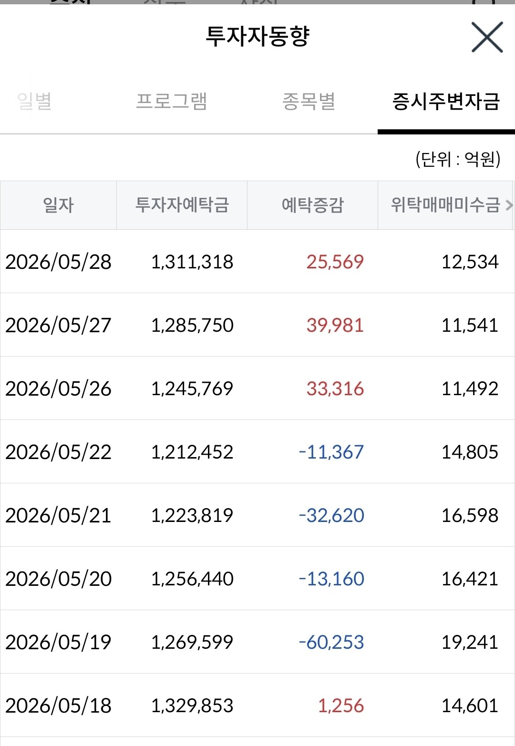Open the 프로그램 tab
Screen dimensions: 515x746
[x=172, y=101]
